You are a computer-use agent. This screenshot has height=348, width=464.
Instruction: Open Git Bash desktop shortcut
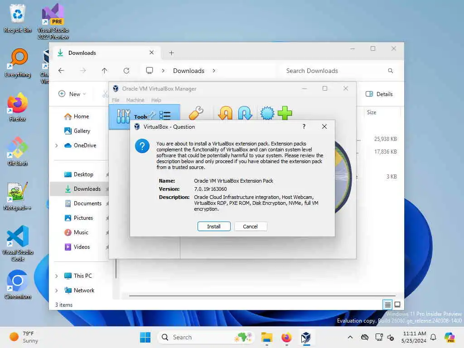tap(18, 151)
